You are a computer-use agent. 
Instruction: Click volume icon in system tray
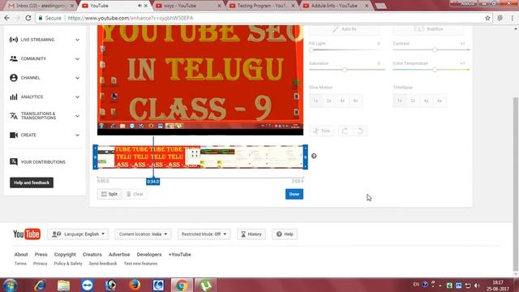tap(477, 285)
